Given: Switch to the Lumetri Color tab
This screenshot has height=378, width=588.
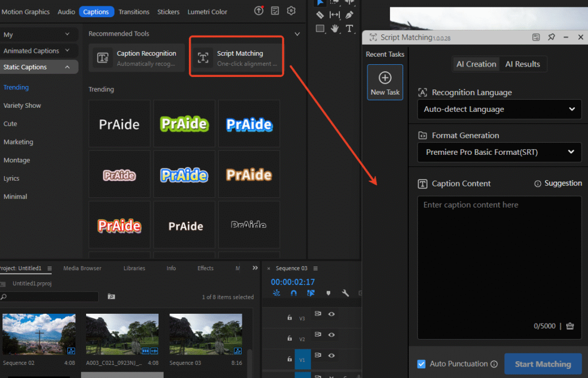Looking at the screenshot, I should (x=208, y=11).
